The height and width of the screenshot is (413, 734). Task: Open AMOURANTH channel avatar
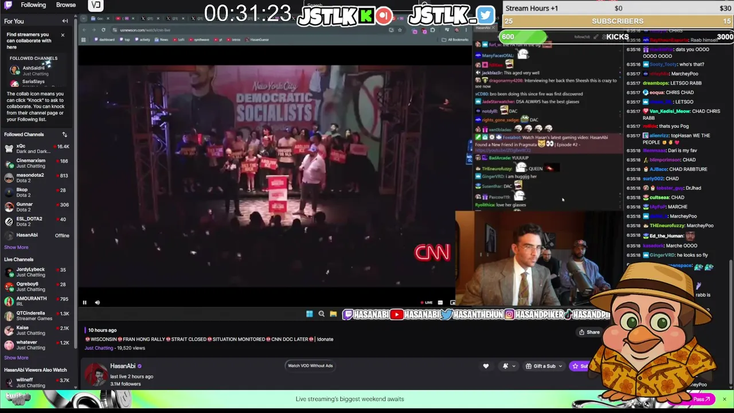(9, 301)
